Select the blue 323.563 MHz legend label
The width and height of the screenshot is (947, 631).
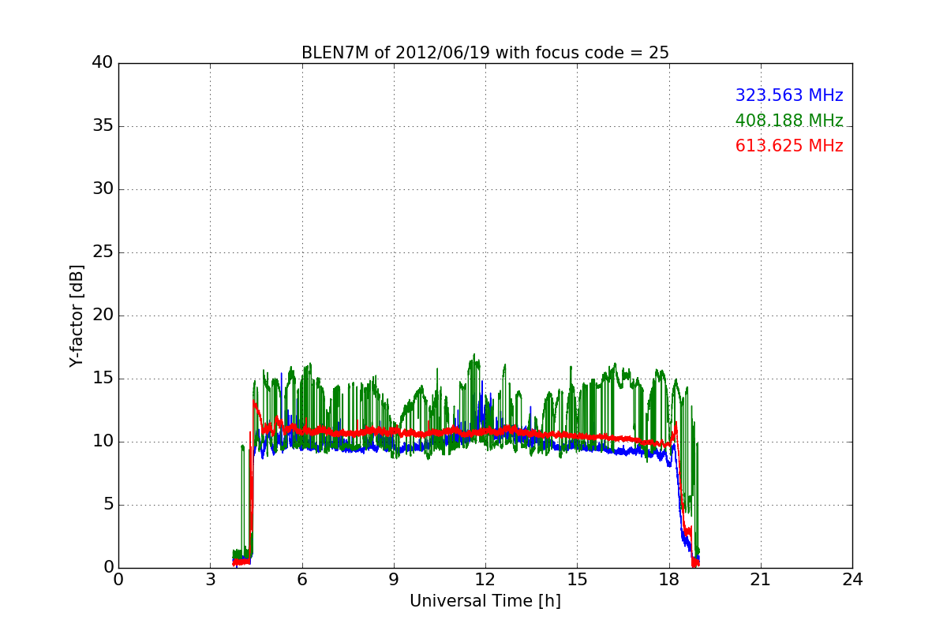click(x=789, y=95)
